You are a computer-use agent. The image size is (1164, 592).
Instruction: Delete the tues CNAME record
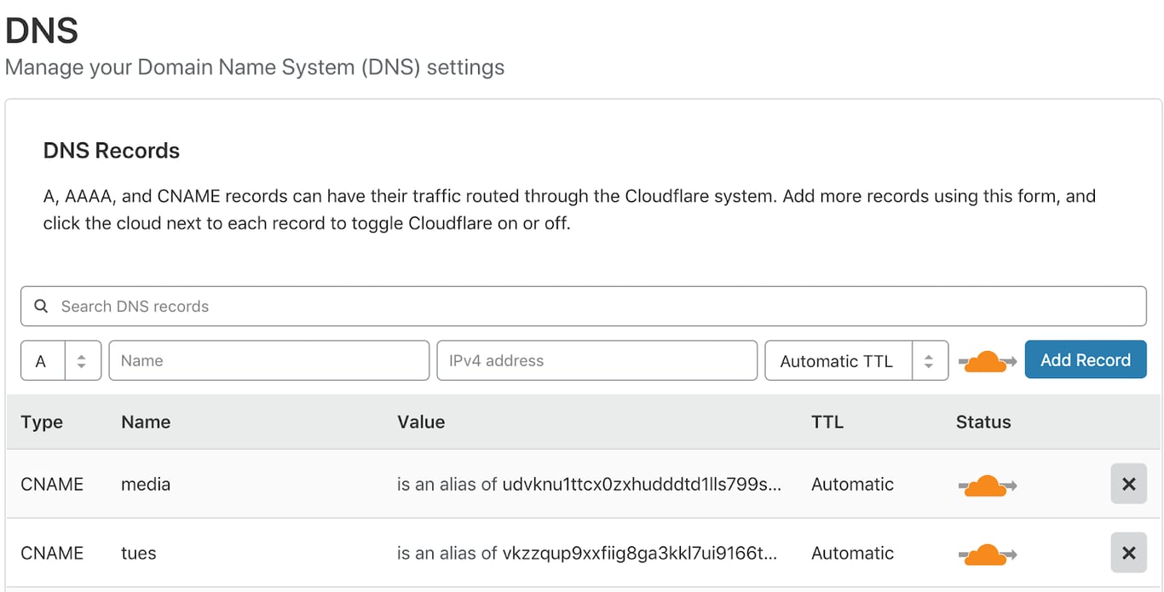click(1128, 553)
